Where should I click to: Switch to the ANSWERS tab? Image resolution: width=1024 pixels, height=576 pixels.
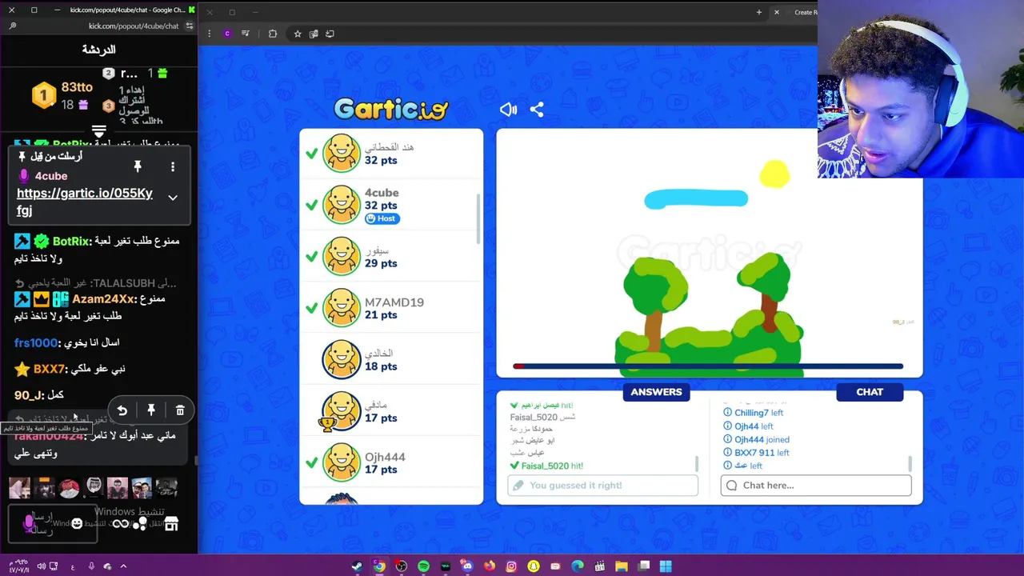(656, 392)
